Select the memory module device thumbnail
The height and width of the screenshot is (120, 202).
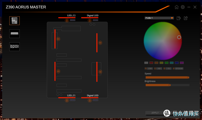click(x=15, y=34)
